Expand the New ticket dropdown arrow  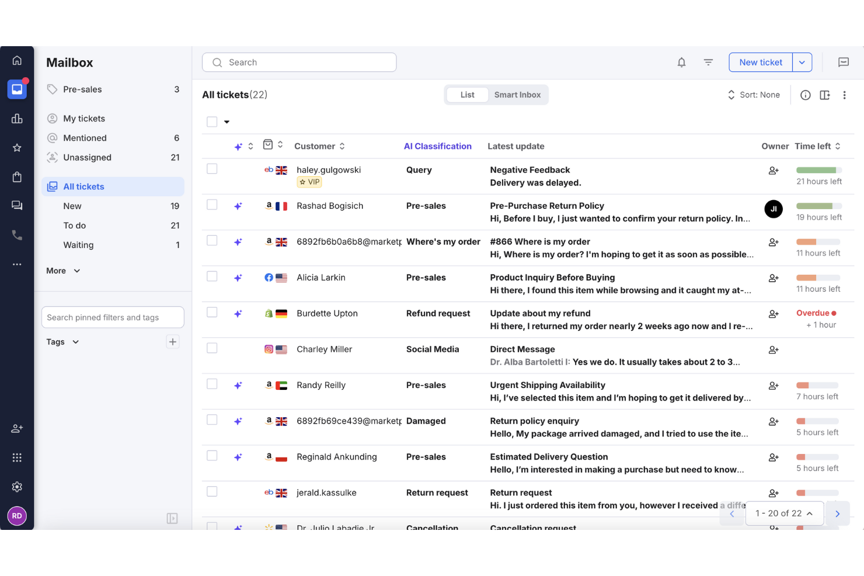pyautogui.click(x=802, y=62)
